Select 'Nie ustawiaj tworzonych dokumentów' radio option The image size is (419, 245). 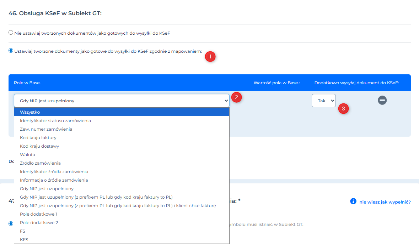click(11, 33)
